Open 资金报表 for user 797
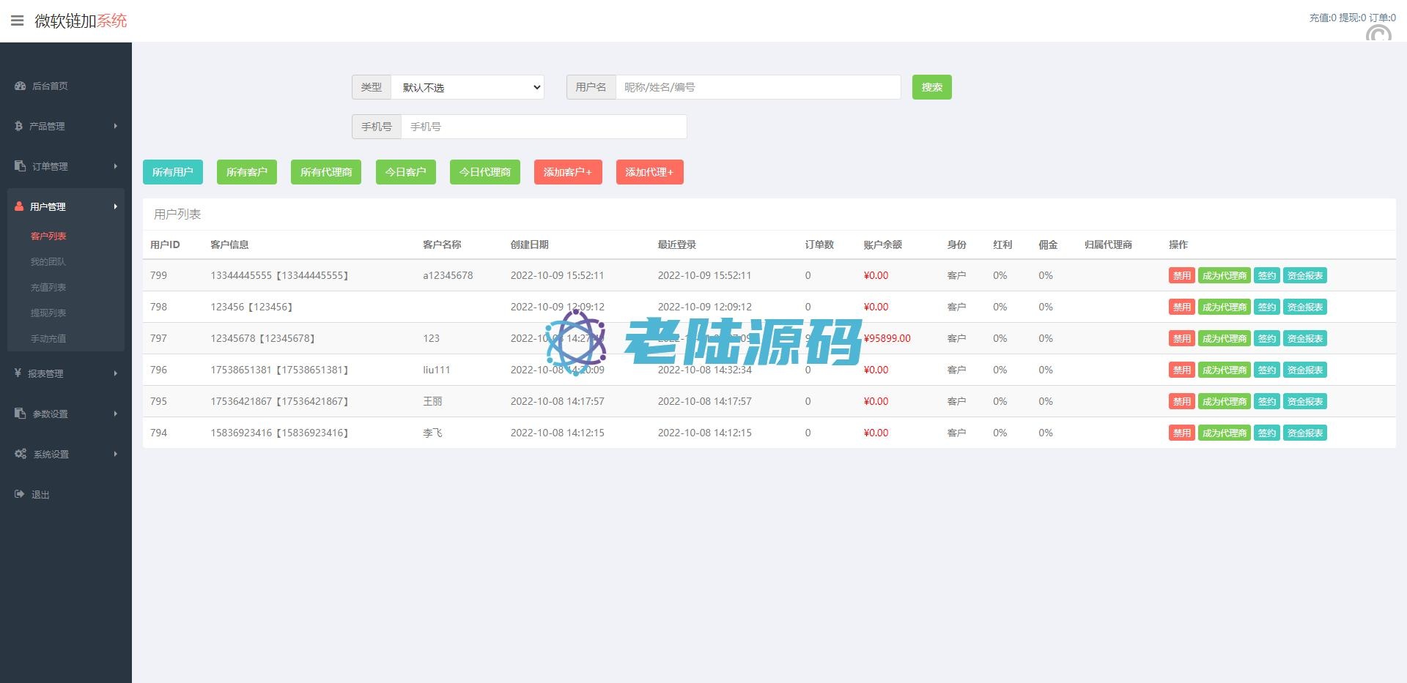The width and height of the screenshot is (1407, 683). [x=1305, y=338]
